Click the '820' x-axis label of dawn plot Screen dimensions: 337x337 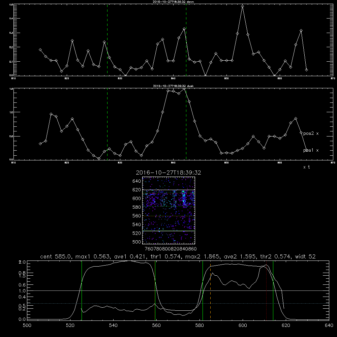pos(67,79)
